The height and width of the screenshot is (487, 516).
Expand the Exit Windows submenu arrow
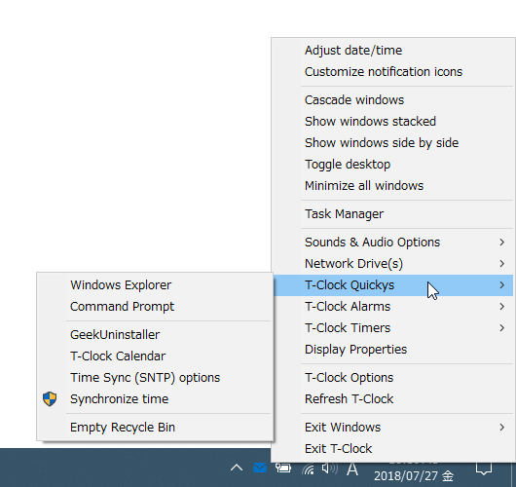pyautogui.click(x=501, y=428)
